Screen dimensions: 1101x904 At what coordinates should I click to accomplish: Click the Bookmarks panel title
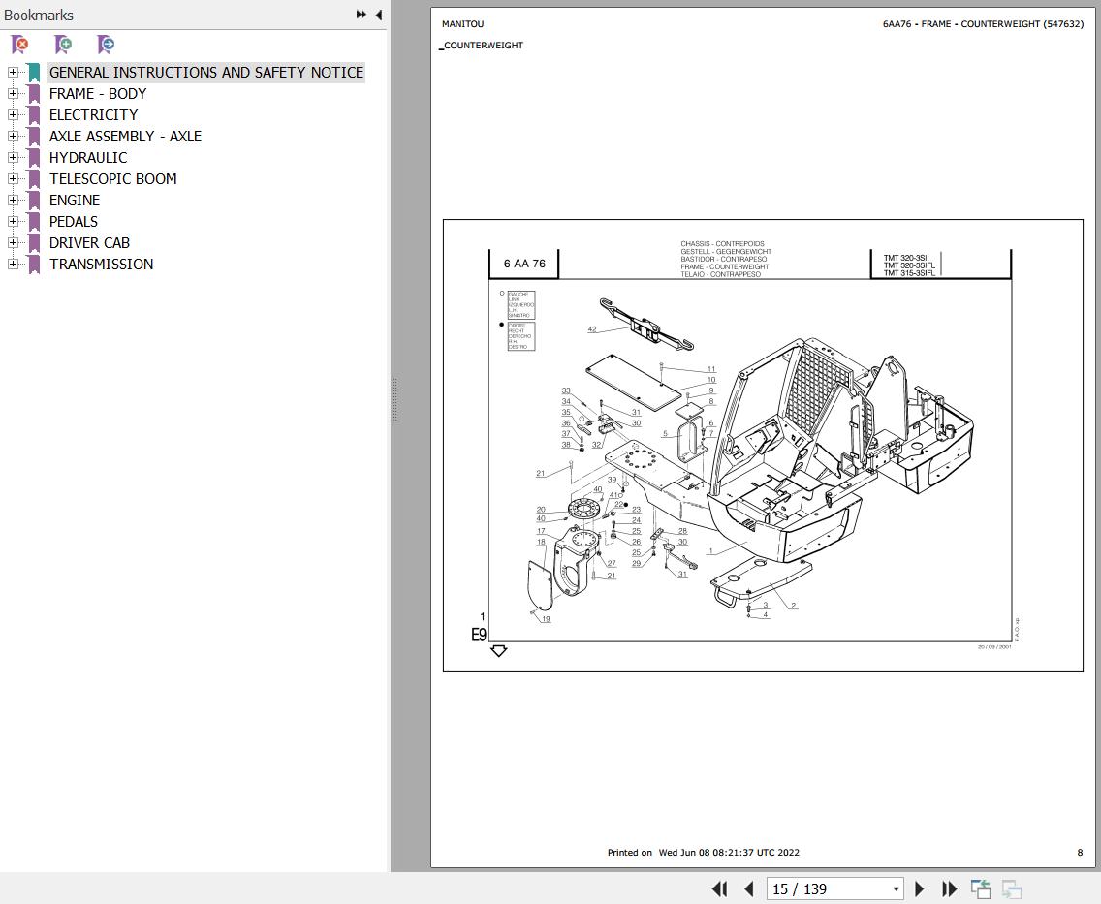39,15
